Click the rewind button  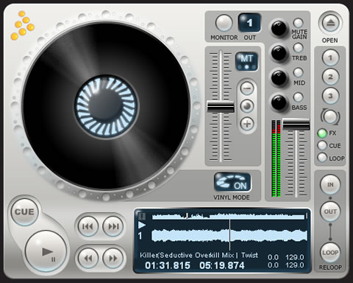(88, 258)
